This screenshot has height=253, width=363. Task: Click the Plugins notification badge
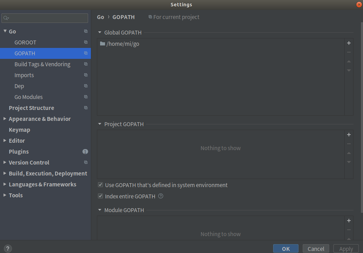(85, 152)
